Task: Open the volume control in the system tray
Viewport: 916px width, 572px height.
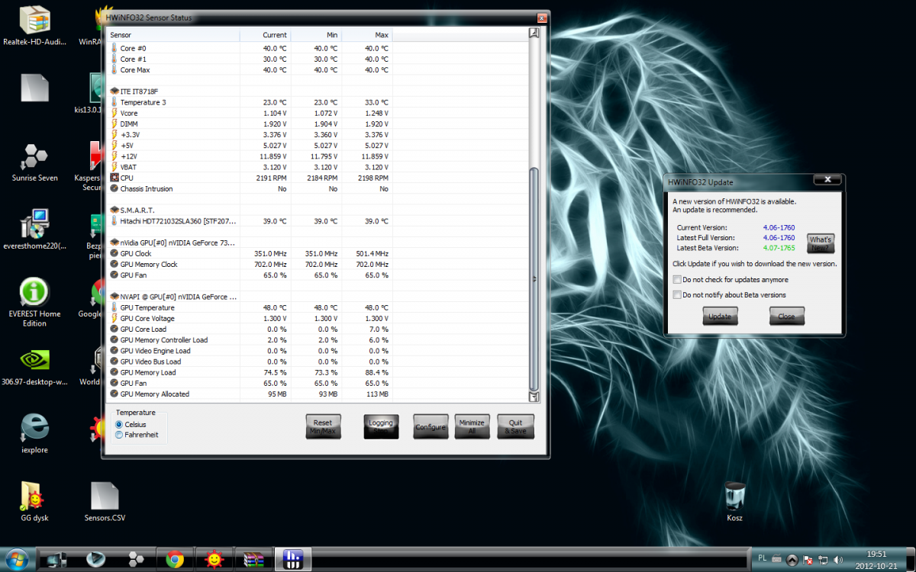Action: 839,560
